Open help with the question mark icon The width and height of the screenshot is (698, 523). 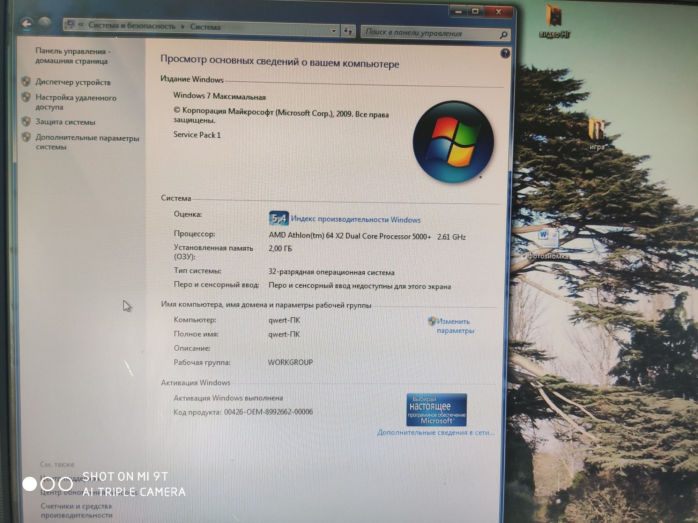point(505,53)
